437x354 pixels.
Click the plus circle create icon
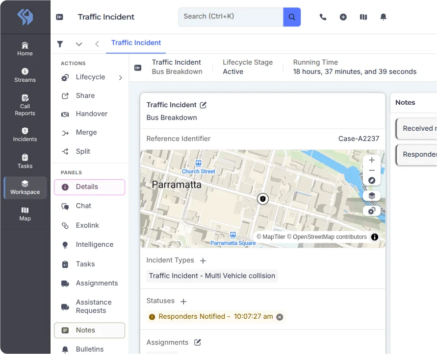(343, 17)
